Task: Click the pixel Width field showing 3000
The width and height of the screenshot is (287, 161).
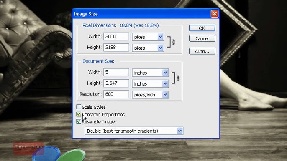Action: pos(116,37)
